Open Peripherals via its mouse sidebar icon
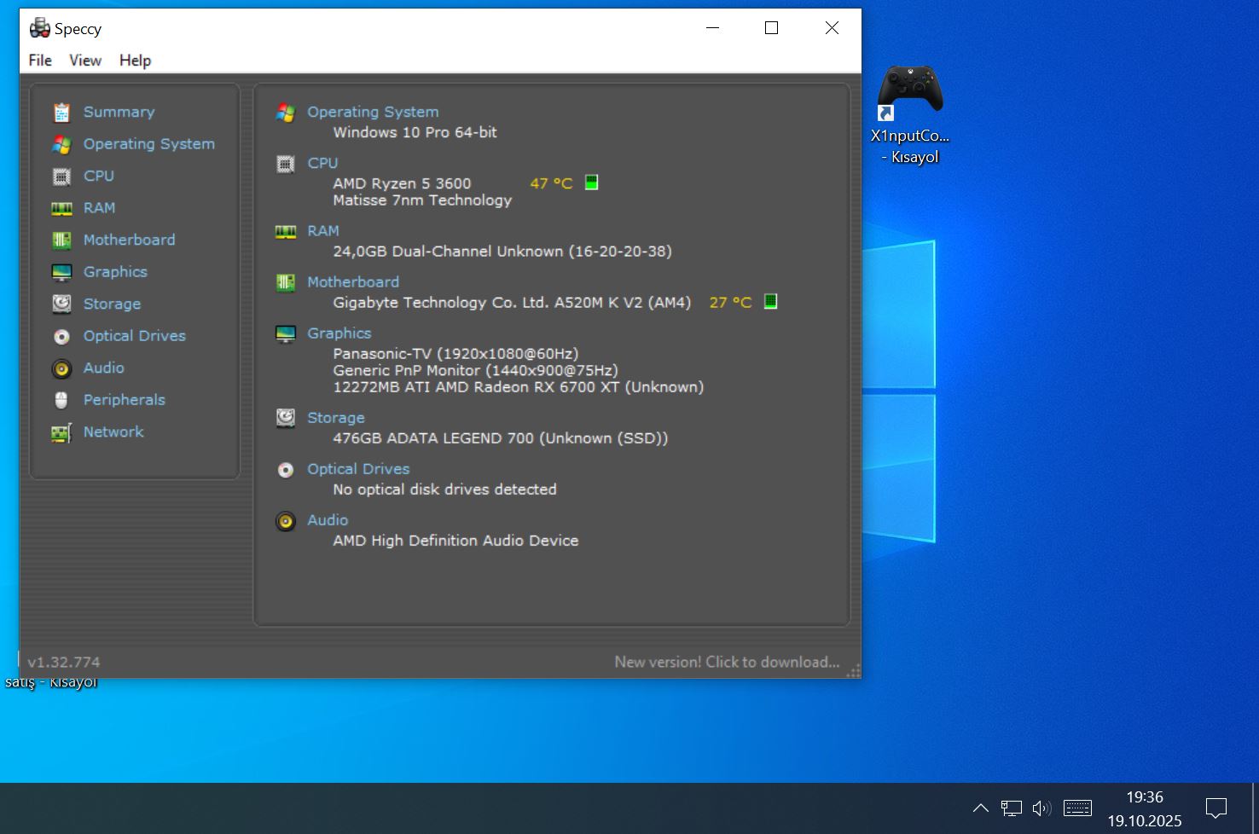Viewport: 1259px width, 834px height. click(x=61, y=400)
